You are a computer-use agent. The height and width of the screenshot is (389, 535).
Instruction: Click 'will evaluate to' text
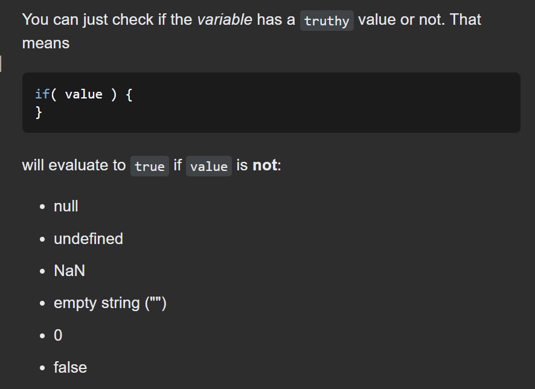click(74, 165)
